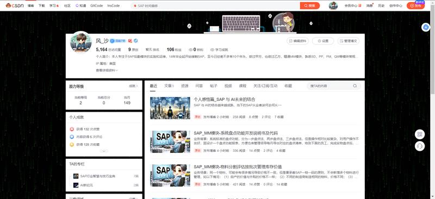
Task: Click the magnifier icon in content search
Action: pos(355,86)
